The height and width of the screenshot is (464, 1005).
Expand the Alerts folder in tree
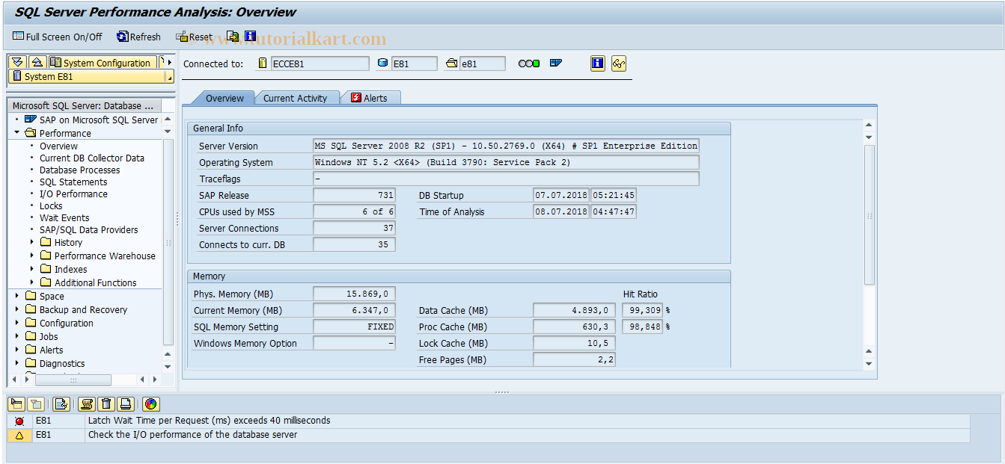[16, 350]
